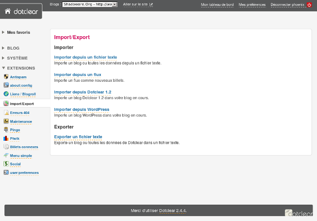Go to Liens / Blogroll
Viewport: 317px width, 221px height.
23,94
